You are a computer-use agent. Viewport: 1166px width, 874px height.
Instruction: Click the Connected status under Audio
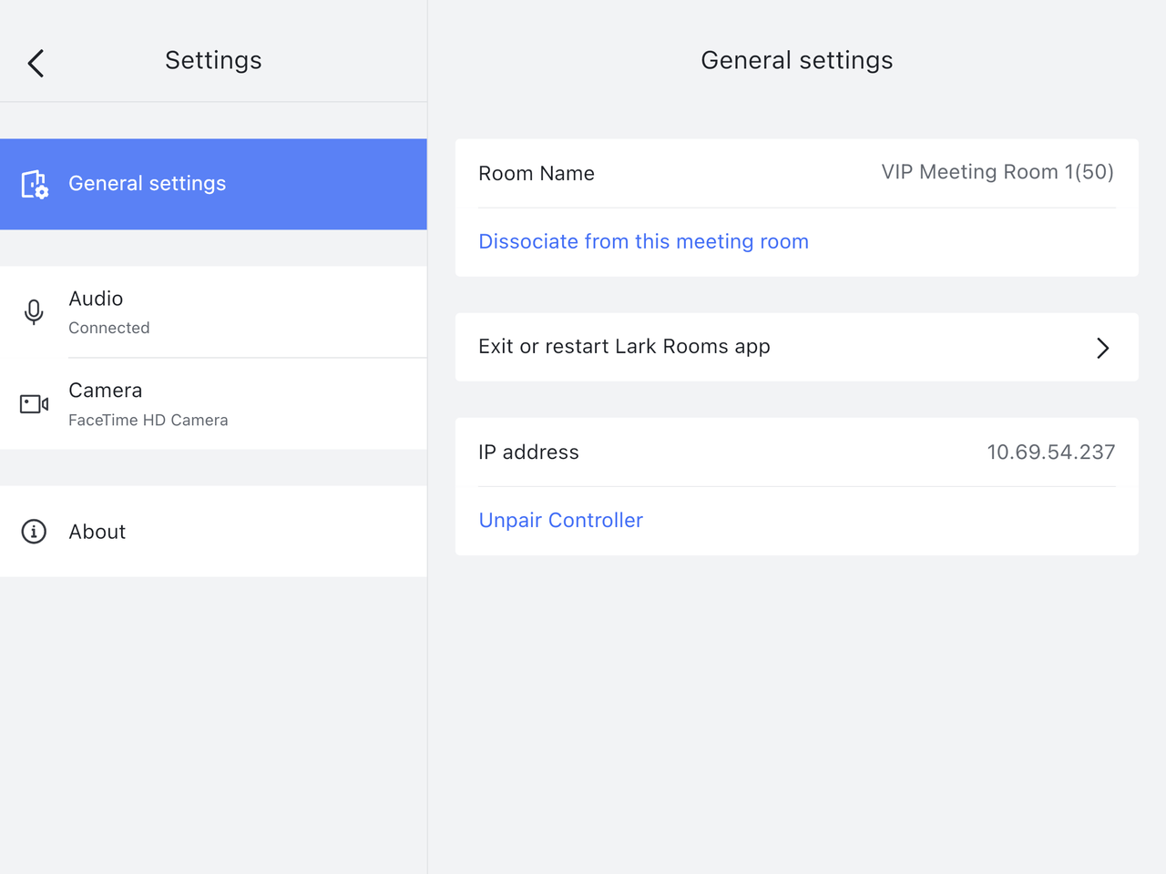(109, 328)
